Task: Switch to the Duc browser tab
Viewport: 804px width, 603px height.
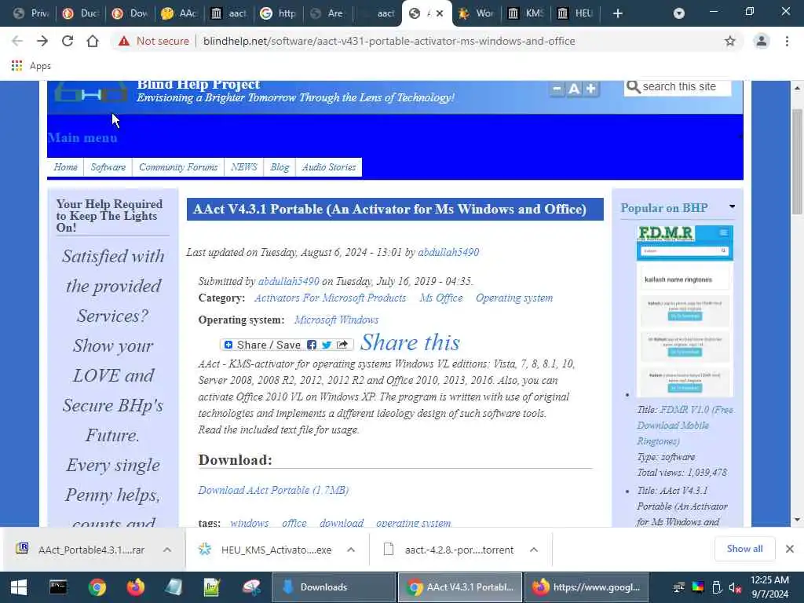Action: coord(81,13)
